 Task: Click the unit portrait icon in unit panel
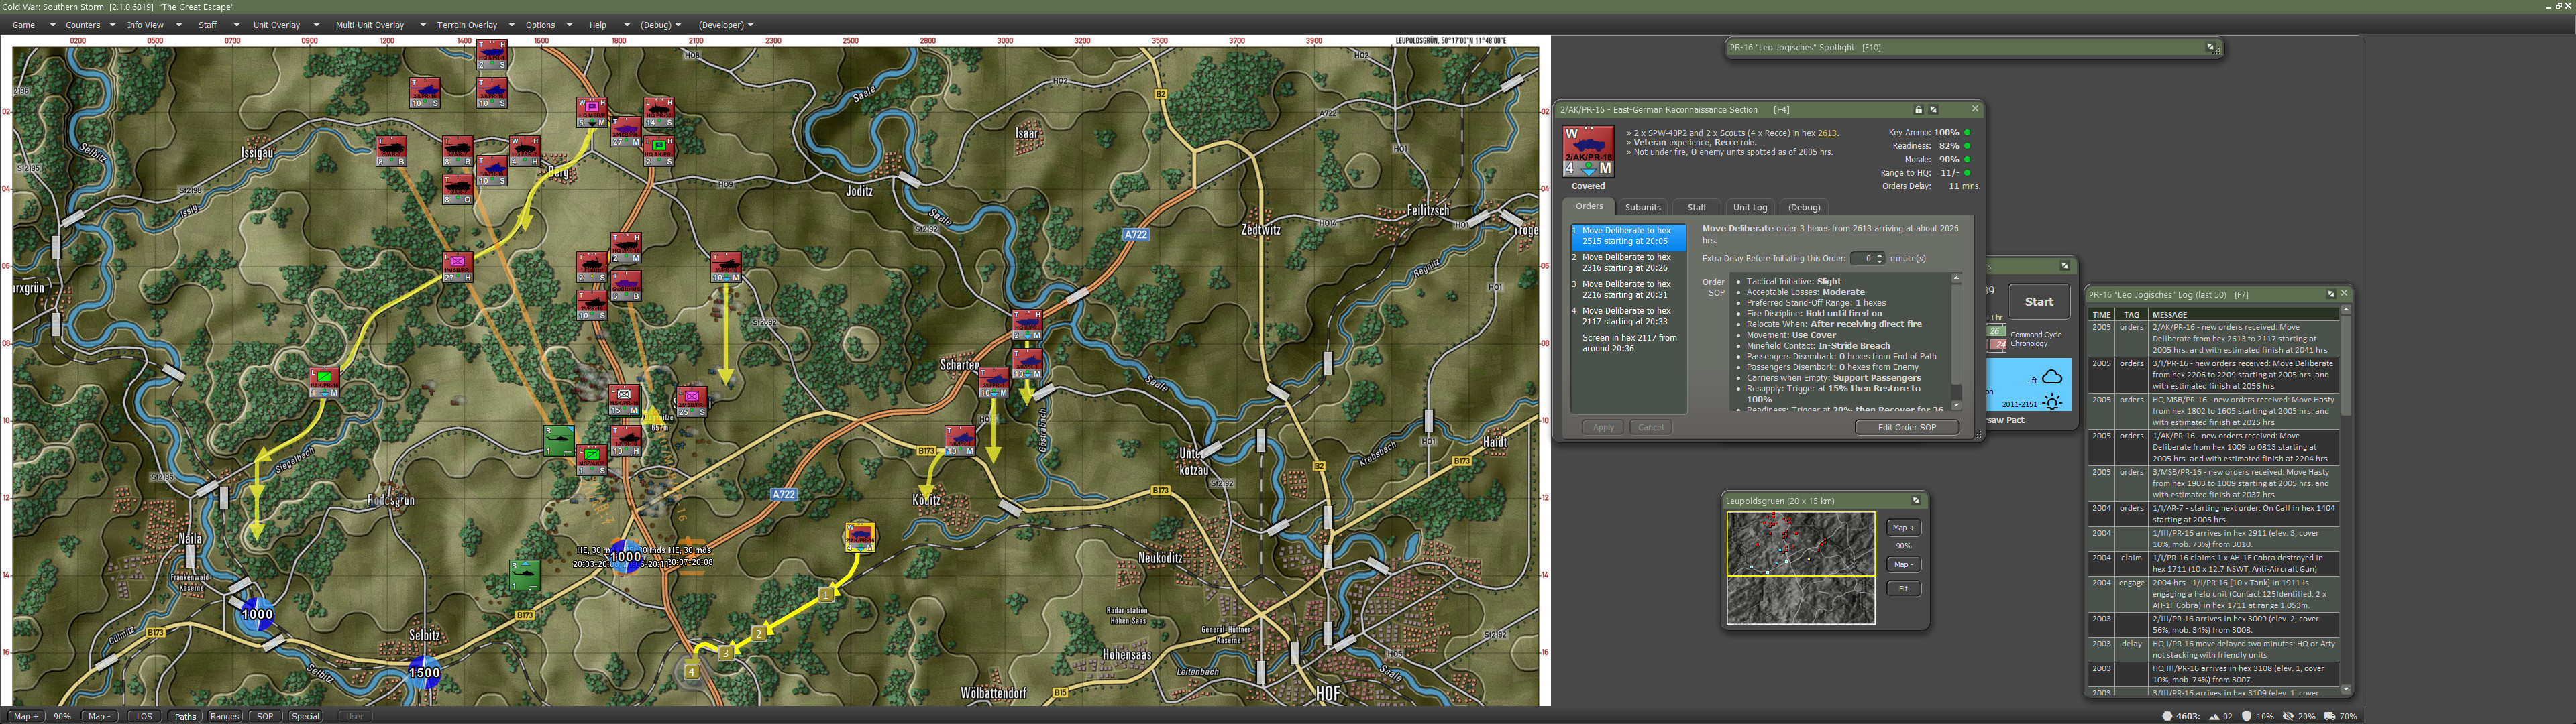[1588, 152]
